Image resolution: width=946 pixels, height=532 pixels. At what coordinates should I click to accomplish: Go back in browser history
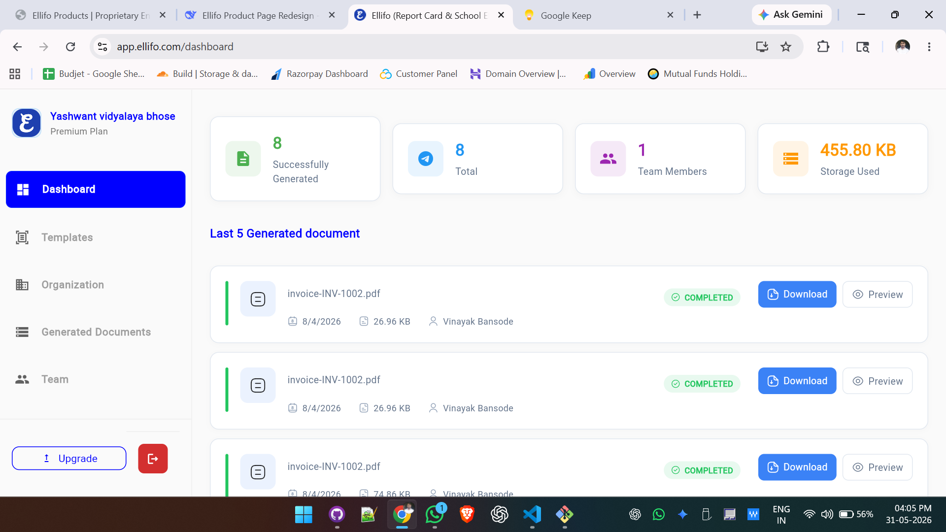point(17,47)
